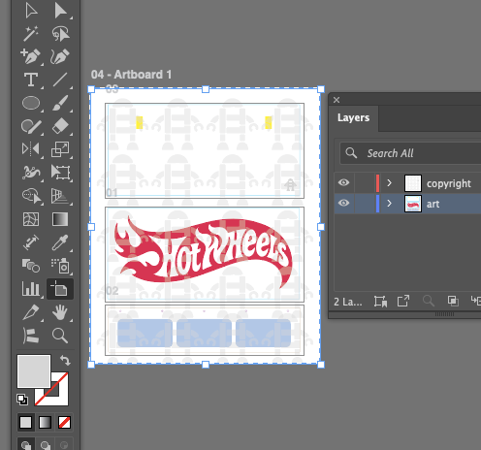Apply solid Color mode button
The height and width of the screenshot is (450, 481).
click(x=25, y=422)
